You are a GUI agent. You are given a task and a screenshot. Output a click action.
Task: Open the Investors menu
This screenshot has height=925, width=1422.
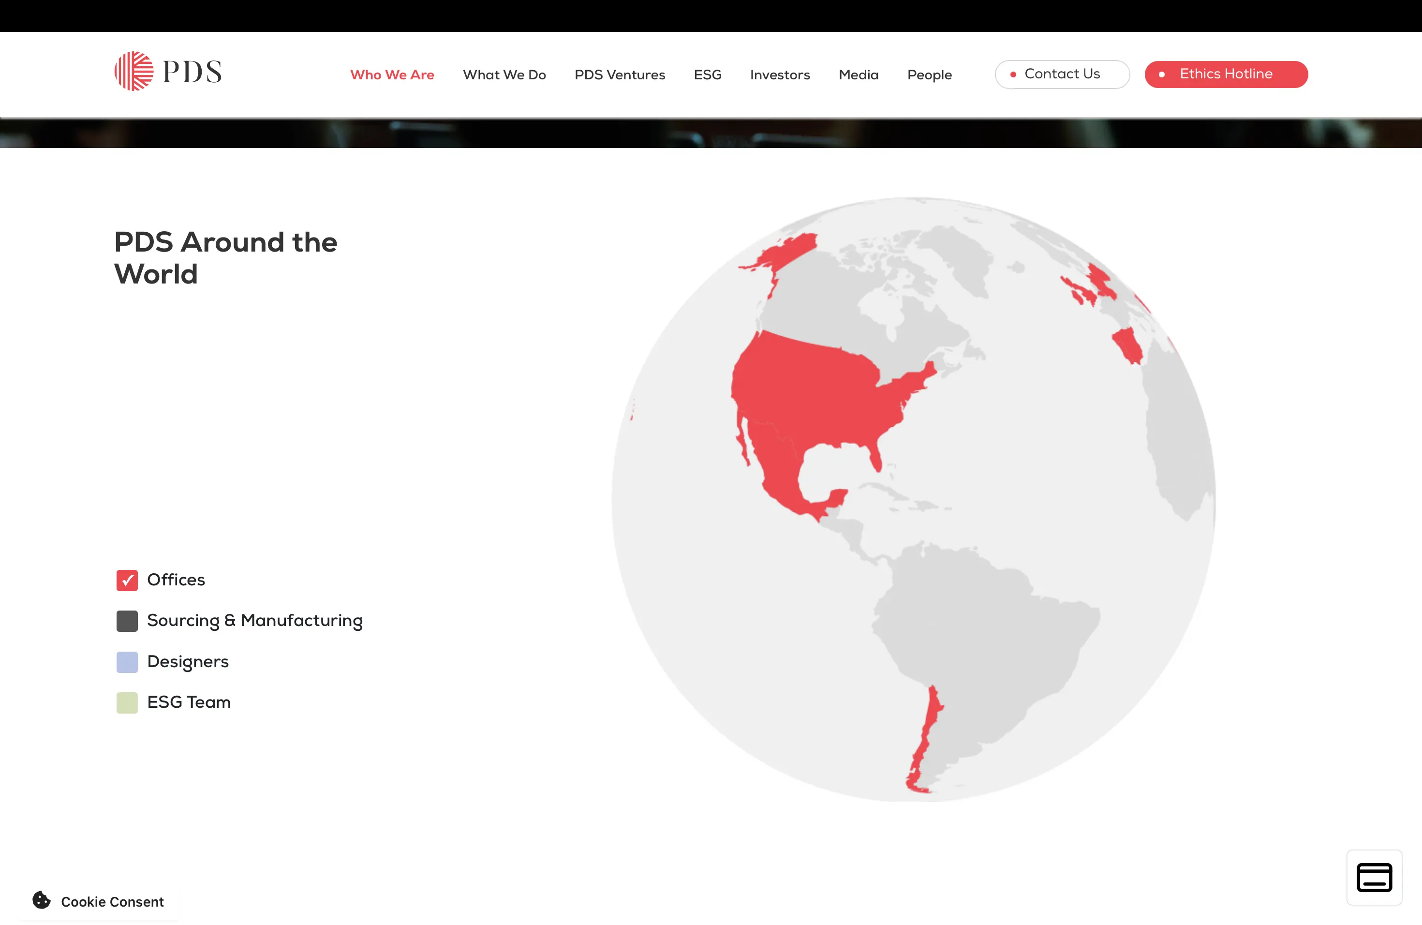[x=780, y=75]
